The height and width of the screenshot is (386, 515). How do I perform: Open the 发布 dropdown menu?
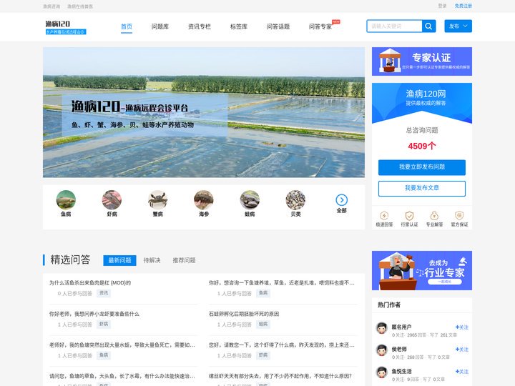458,26
